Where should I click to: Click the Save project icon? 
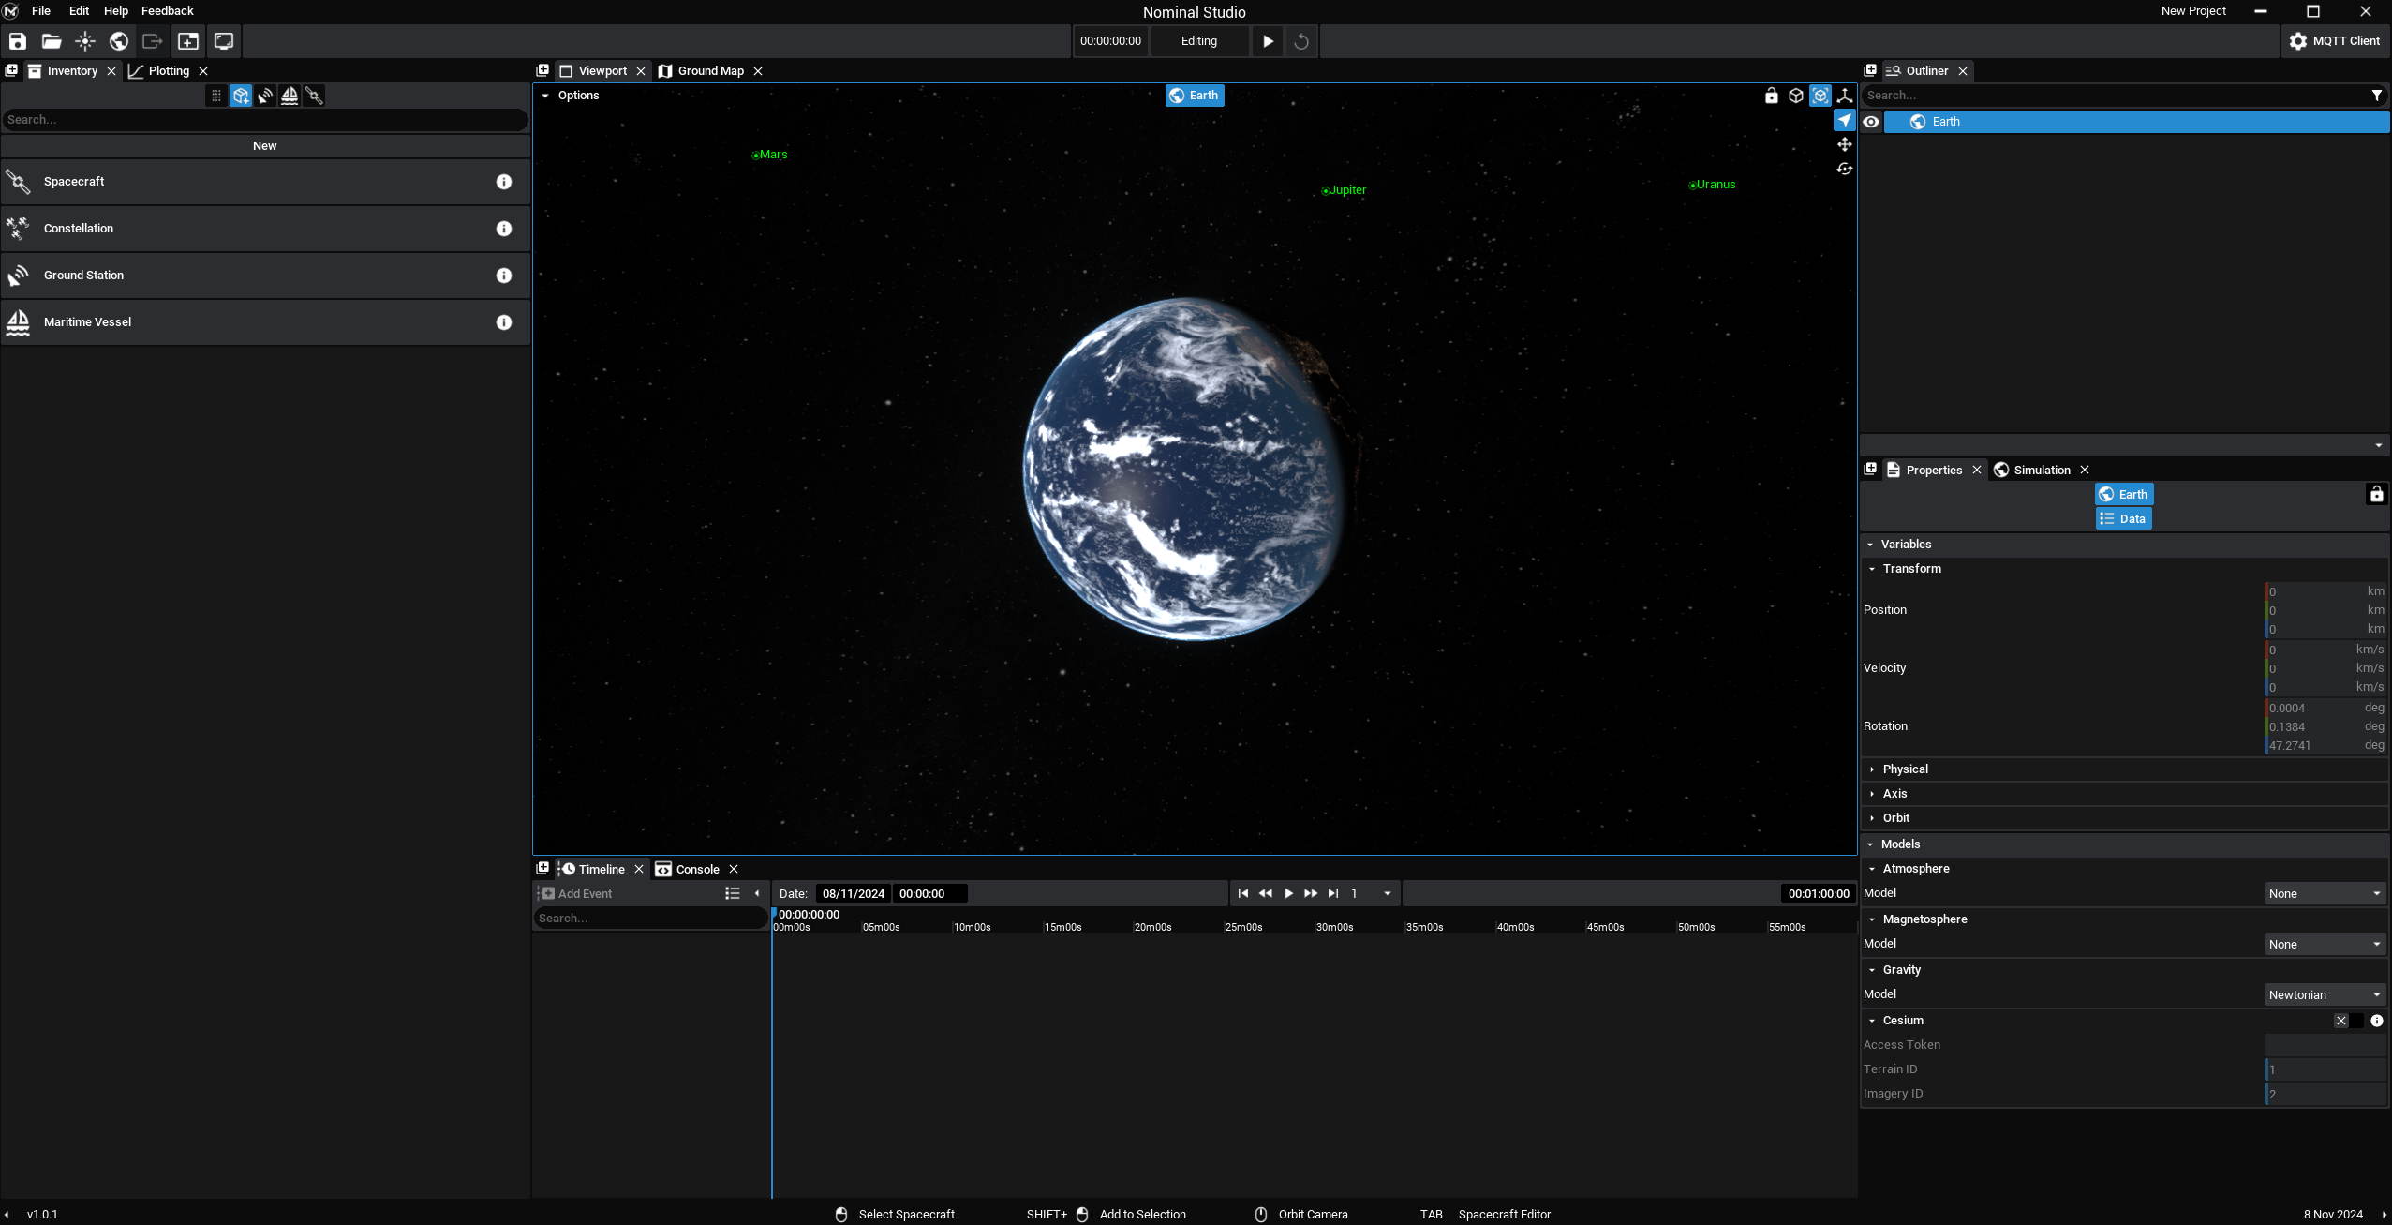click(18, 41)
